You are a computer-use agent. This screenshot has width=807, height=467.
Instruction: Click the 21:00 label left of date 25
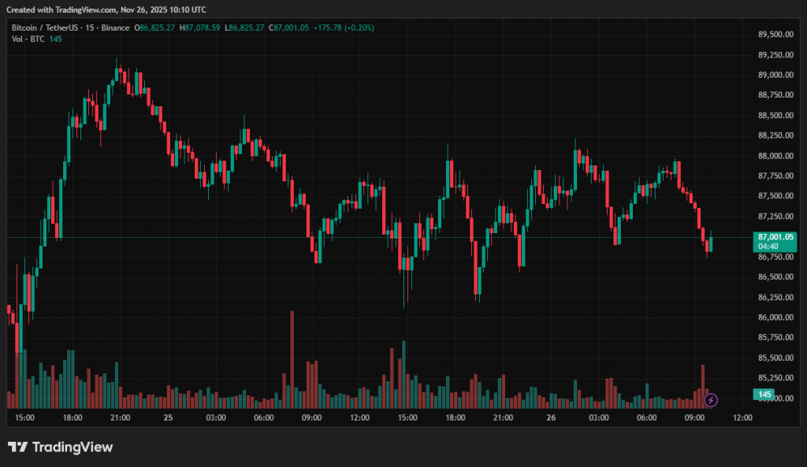coord(121,417)
